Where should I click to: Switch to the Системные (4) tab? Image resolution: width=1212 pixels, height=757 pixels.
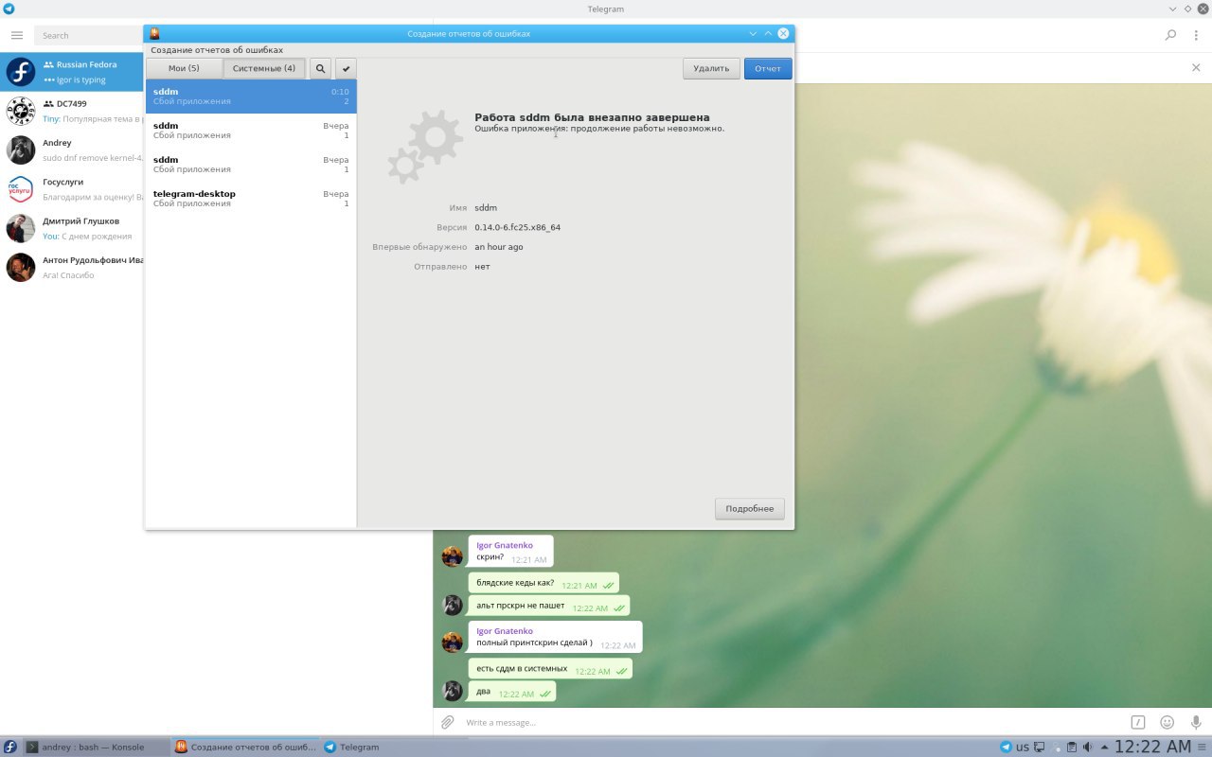[x=264, y=68]
